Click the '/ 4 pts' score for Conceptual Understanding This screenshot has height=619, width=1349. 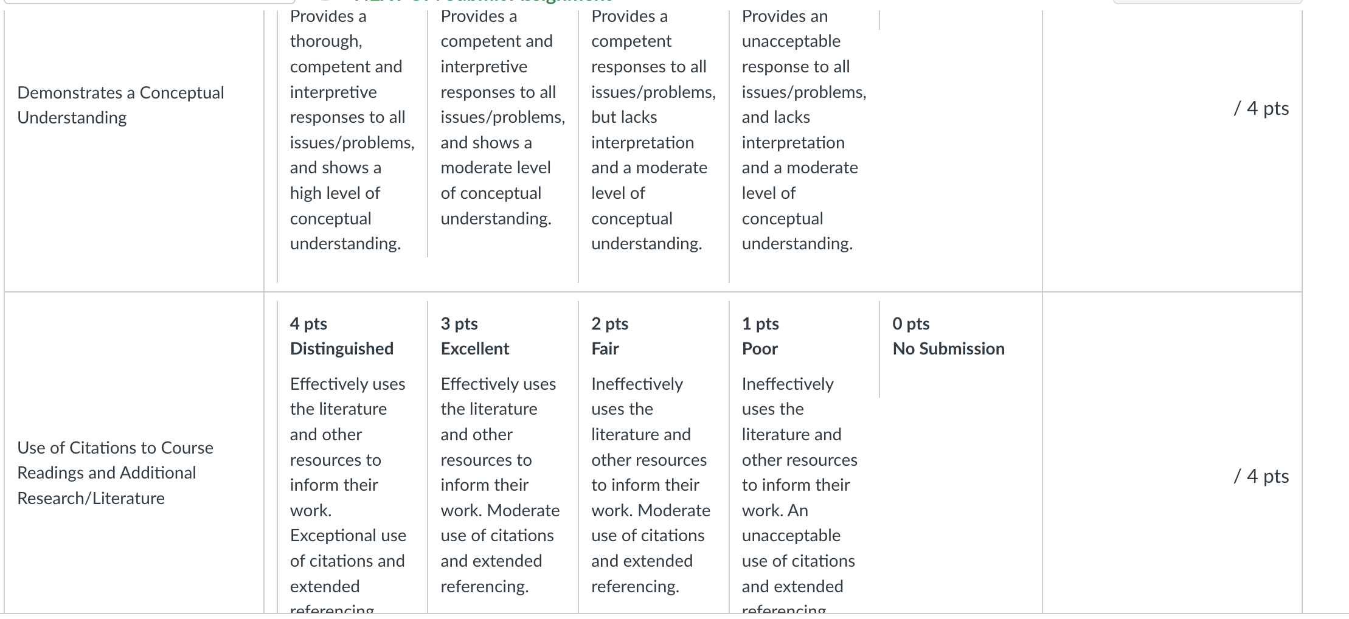pos(1261,108)
